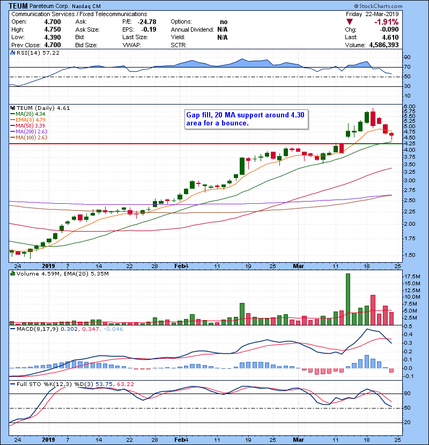This screenshot has height=445, width=429.
Task: Click the TEUM ticker symbol heading
Action: 18,6
